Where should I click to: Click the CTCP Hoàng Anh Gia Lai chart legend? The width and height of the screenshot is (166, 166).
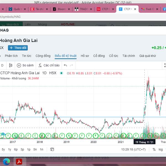pos(28,73)
